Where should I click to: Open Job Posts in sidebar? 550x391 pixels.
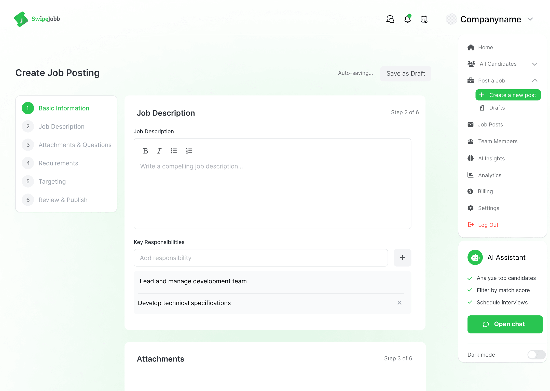[x=490, y=124]
